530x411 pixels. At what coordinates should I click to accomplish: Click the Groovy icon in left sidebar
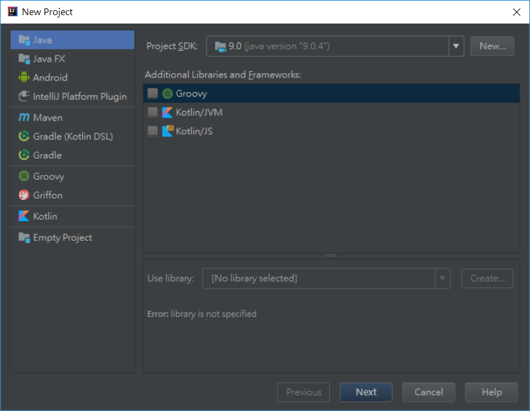(x=24, y=176)
